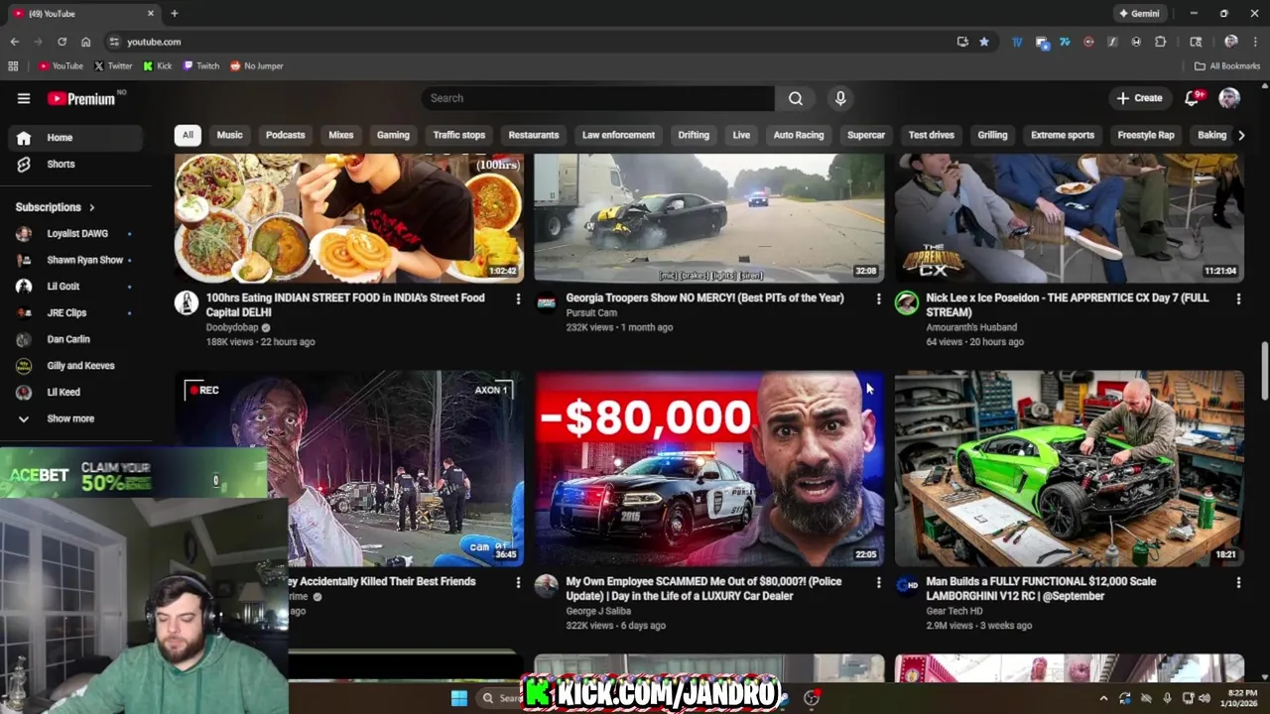Open Pursuit Cam channel avatar
Image resolution: width=1270 pixels, height=714 pixels.
click(547, 302)
